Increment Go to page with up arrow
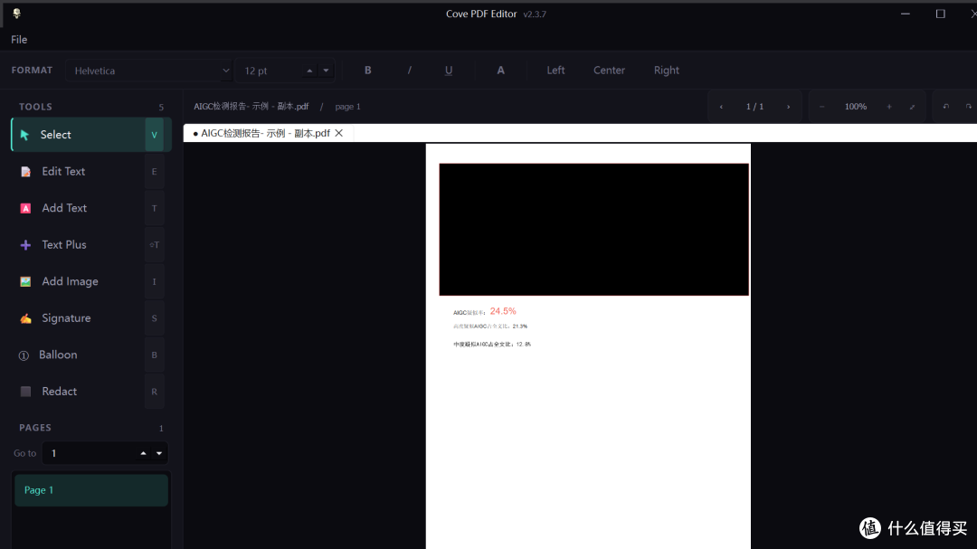Viewport: 977px width, 549px height. pyautogui.click(x=143, y=453)
